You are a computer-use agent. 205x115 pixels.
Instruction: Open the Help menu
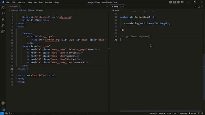(56, 2)
